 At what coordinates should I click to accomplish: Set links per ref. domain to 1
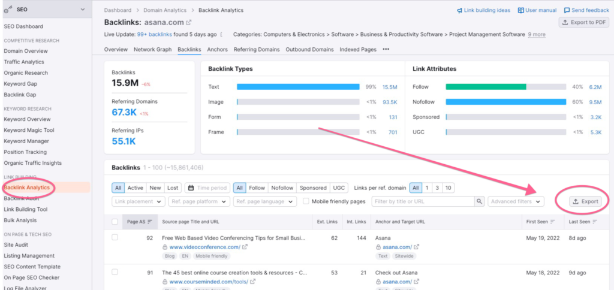tap(427, 188)
